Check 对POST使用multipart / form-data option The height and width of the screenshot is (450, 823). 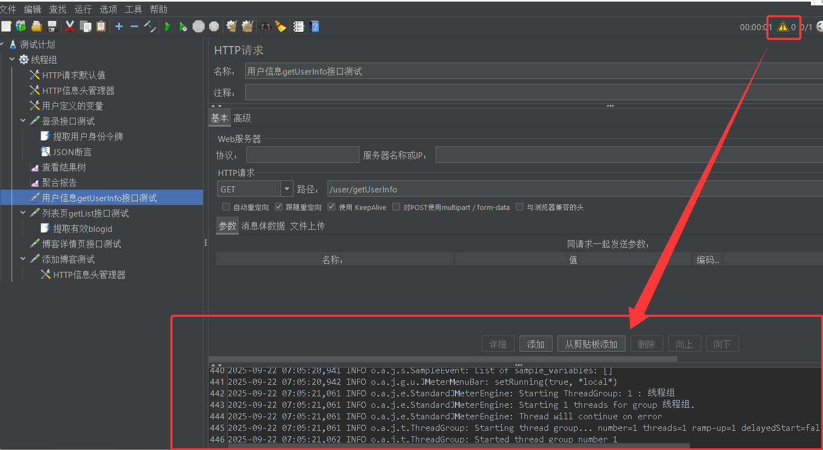pos(396,207)
